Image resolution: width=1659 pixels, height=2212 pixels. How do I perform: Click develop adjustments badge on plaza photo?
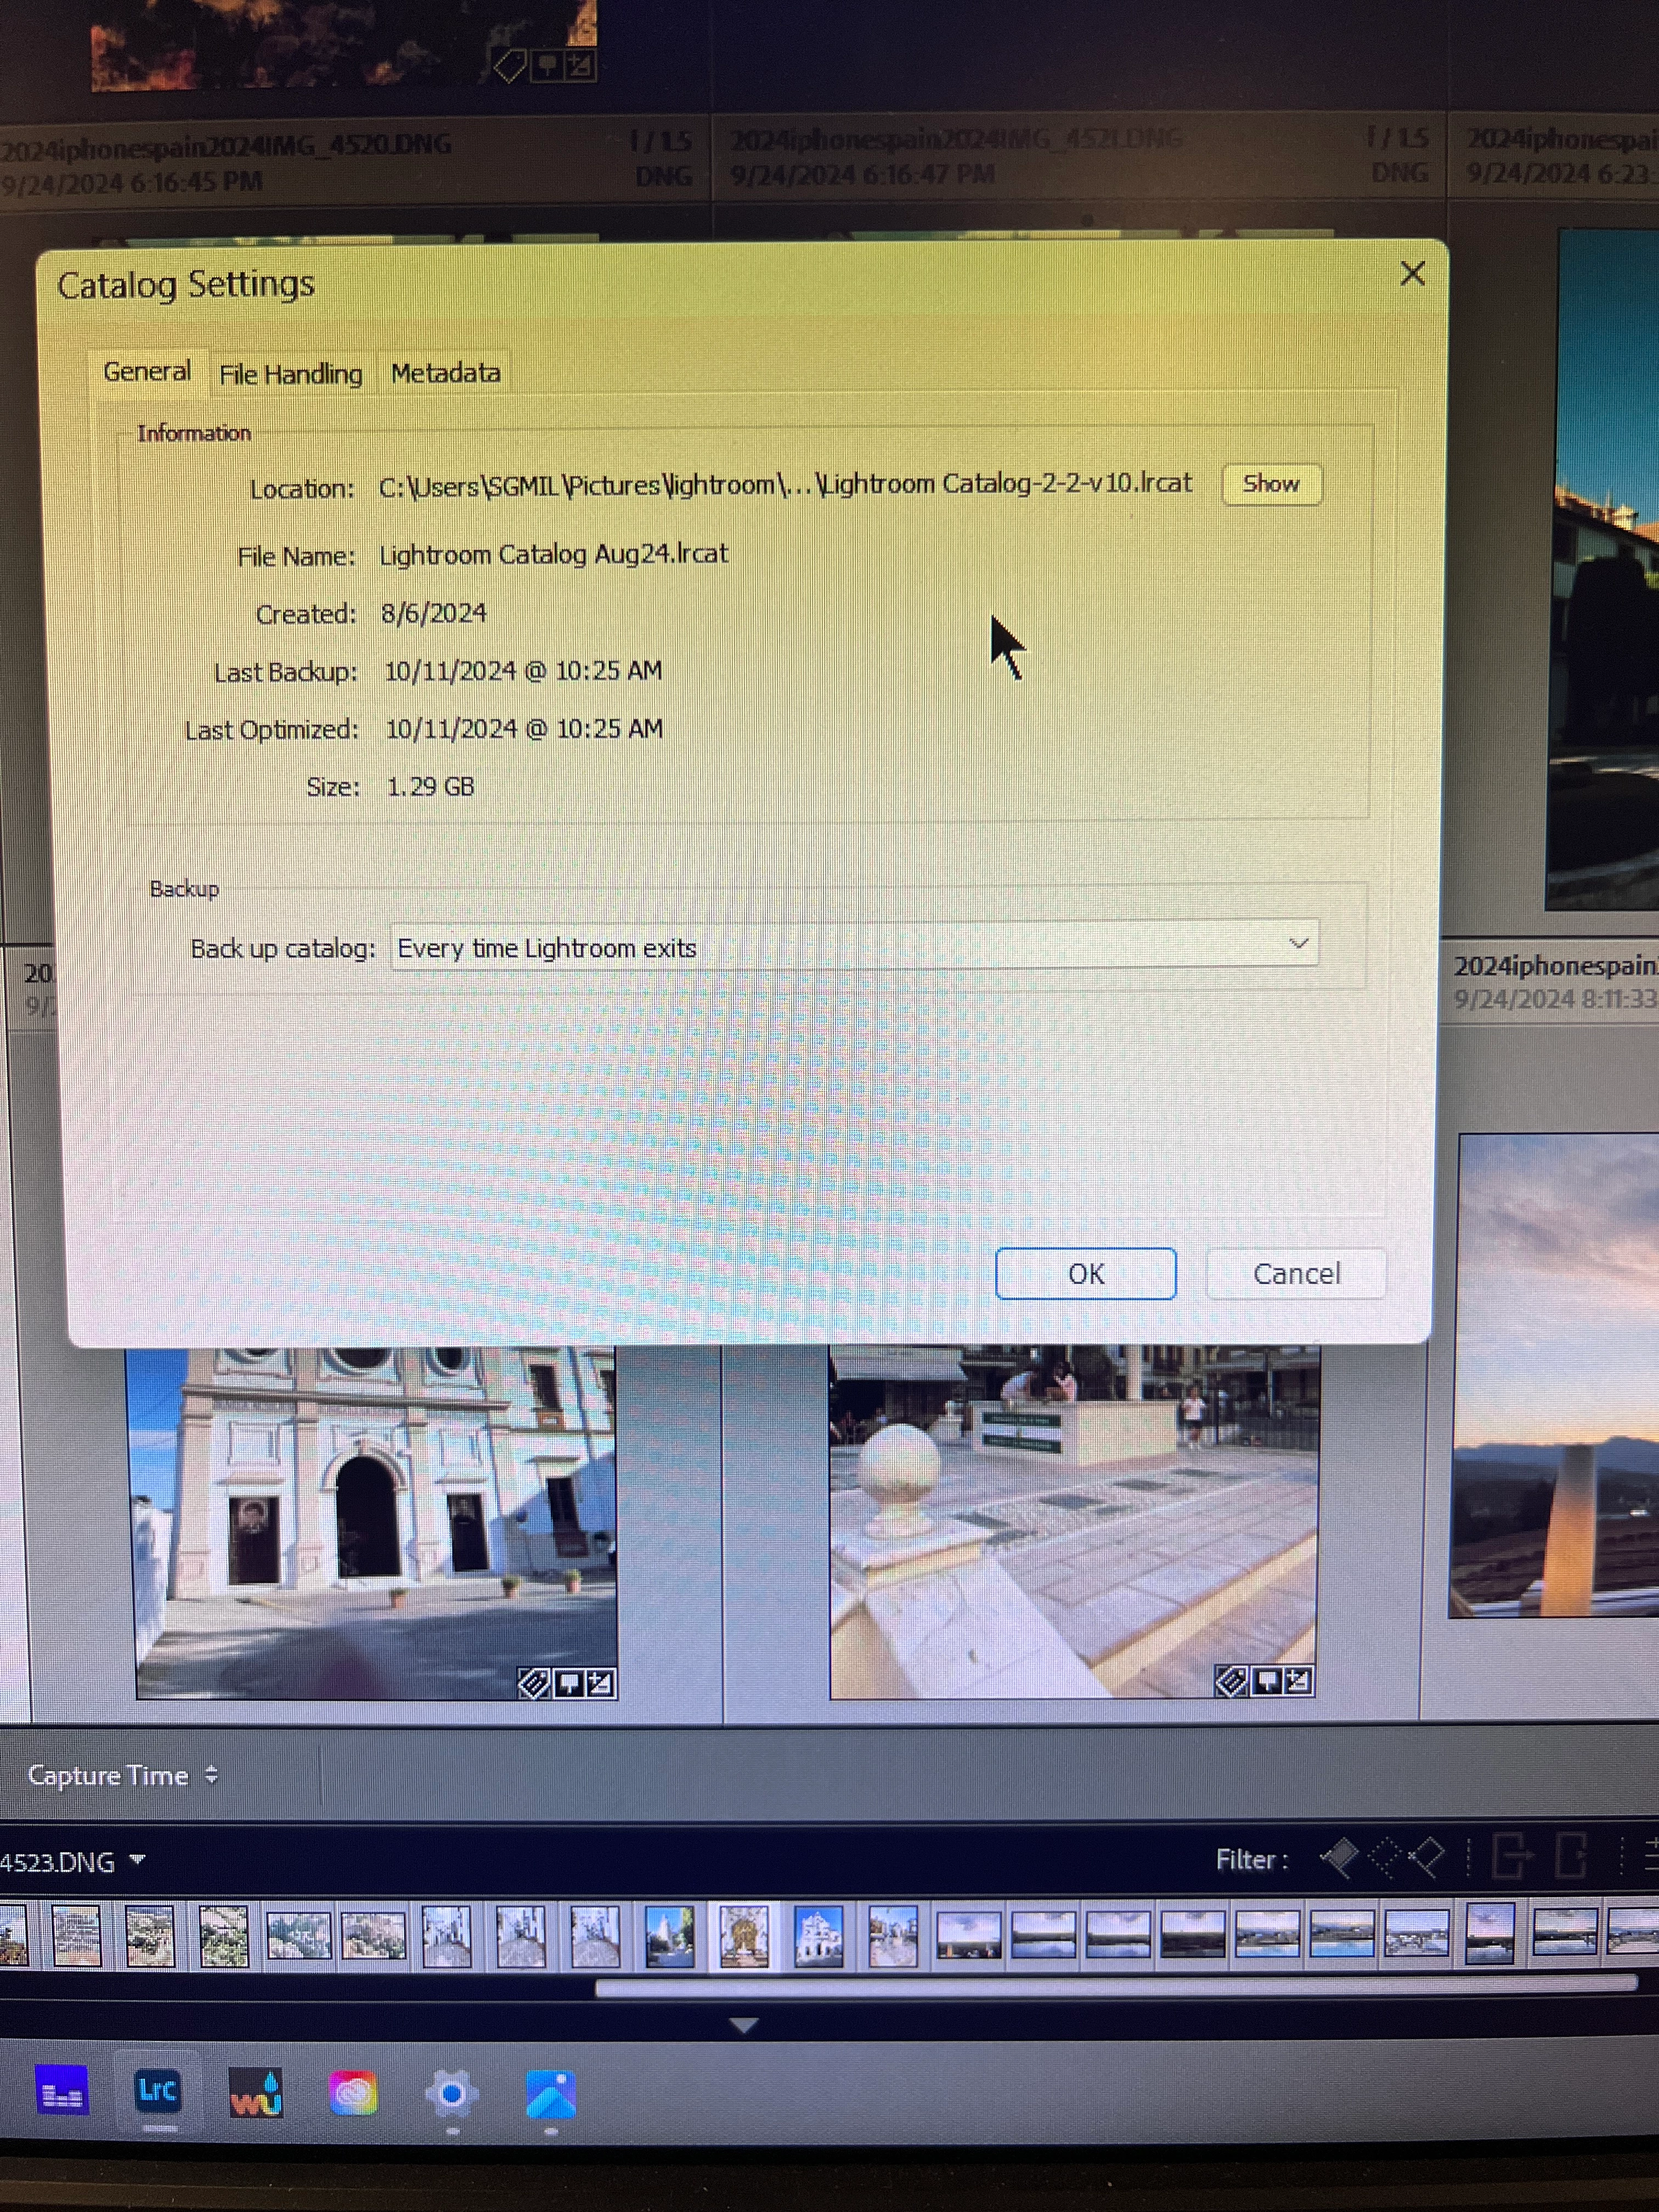click(1298, 1682)
